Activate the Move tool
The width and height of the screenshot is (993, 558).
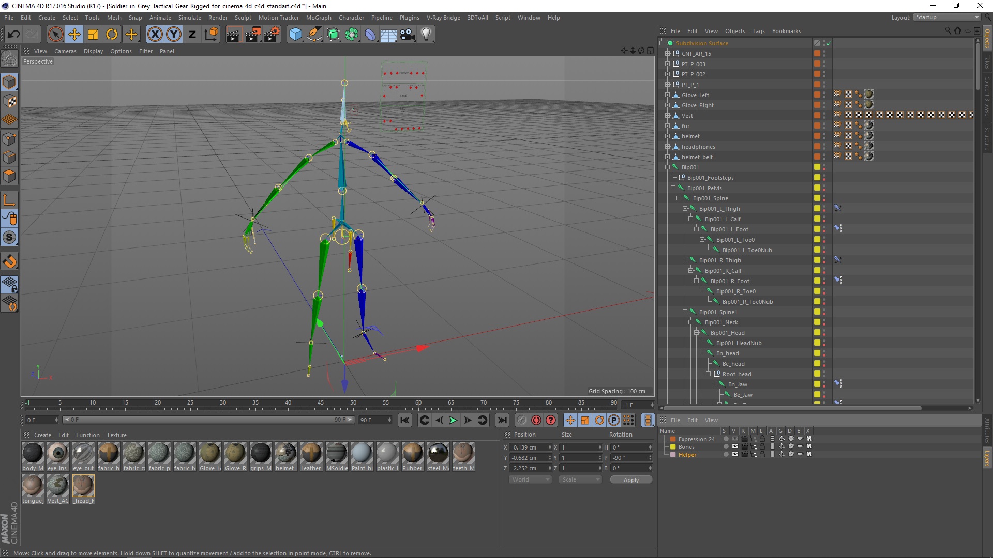coord(74,35)
